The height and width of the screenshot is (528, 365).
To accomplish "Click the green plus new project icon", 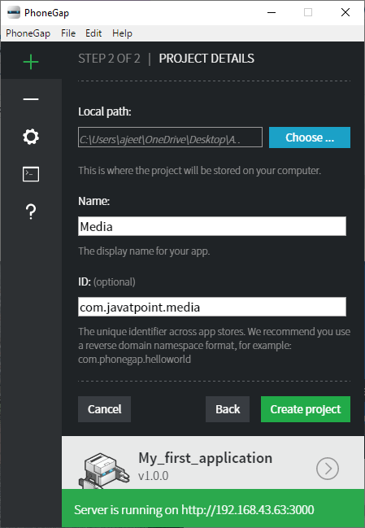I will 31,62.
